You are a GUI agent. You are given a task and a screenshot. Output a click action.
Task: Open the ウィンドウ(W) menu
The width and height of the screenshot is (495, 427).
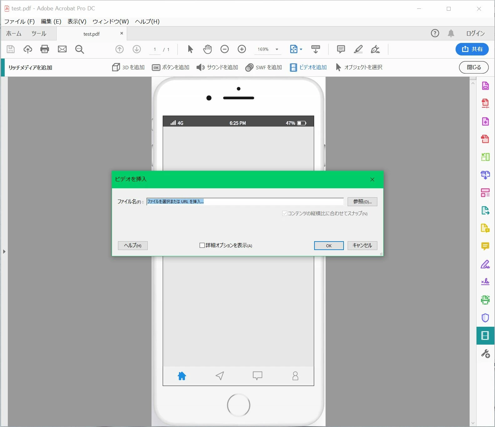(111, 21)
